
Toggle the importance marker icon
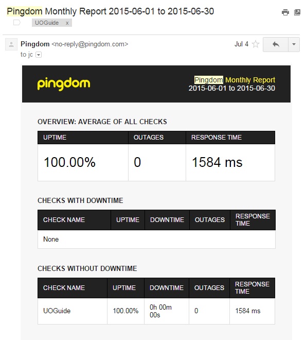[16, 22]
